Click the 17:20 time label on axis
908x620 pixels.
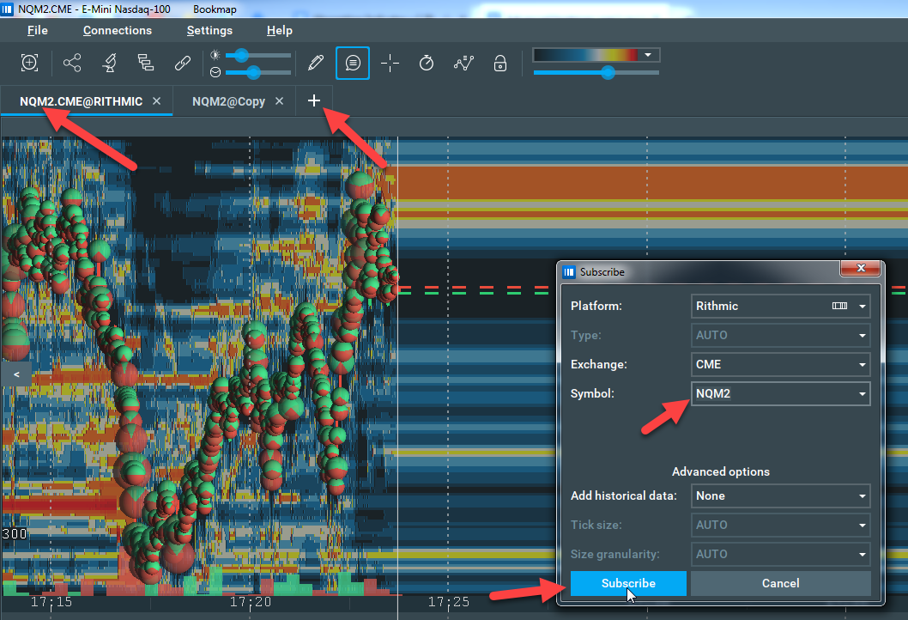[x=250, y=602]
